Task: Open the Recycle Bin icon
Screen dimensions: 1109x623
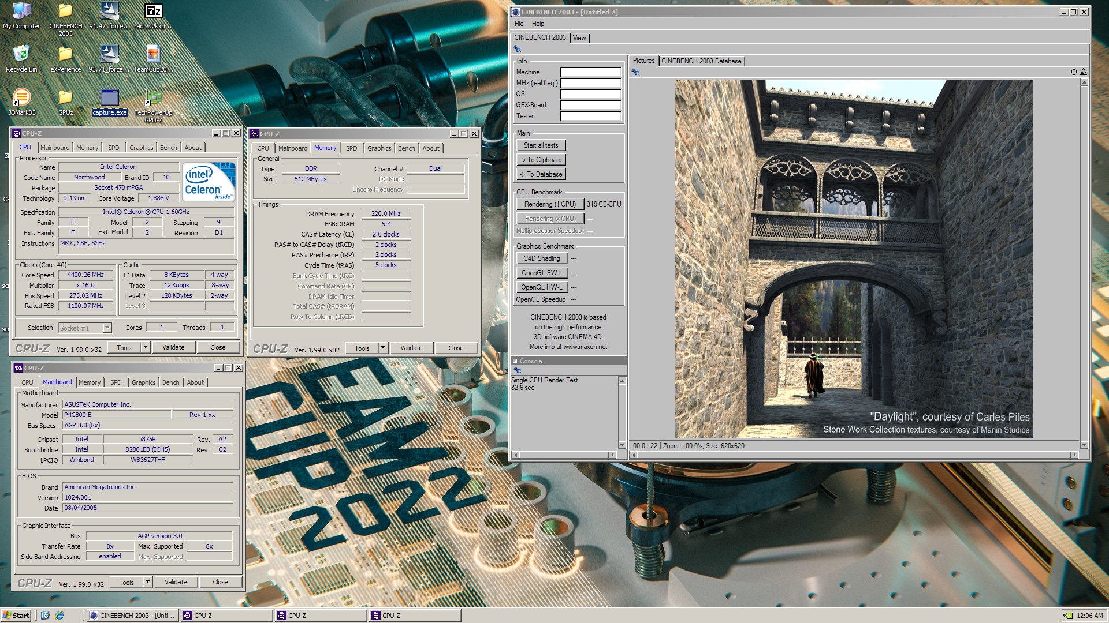Action: (21, 59)
